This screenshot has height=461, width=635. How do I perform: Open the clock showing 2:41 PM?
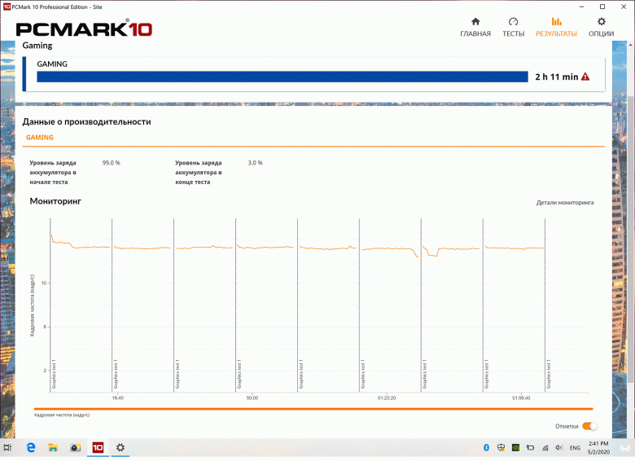[598, 448]
